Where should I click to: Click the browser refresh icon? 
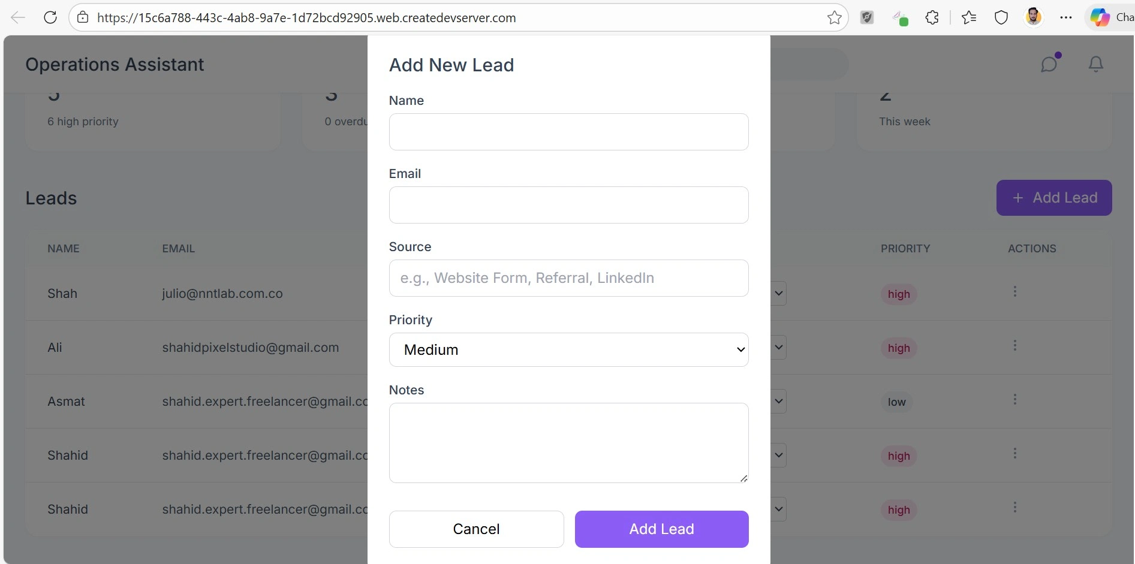click(50, 17)
